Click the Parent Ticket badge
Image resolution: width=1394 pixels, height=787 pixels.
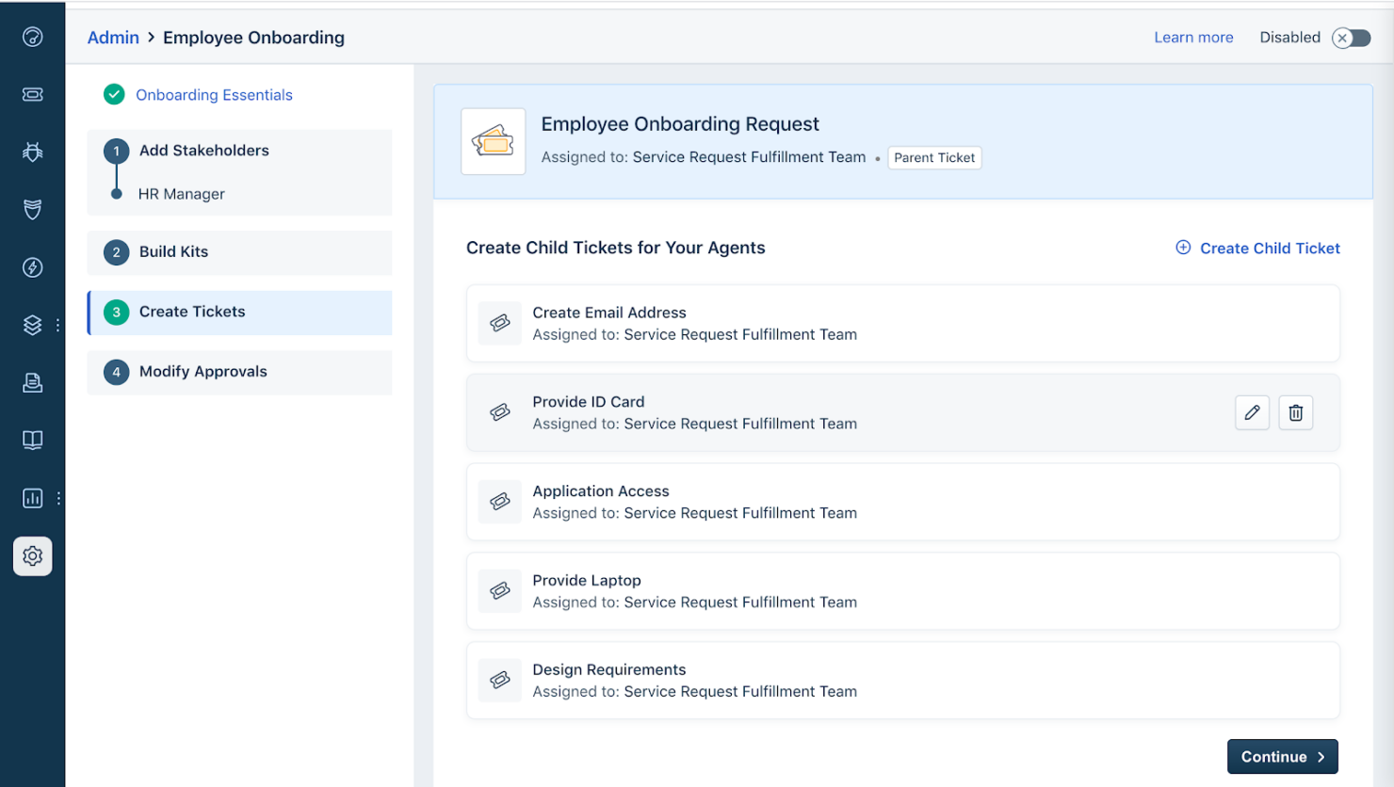[x=934, y=157]
